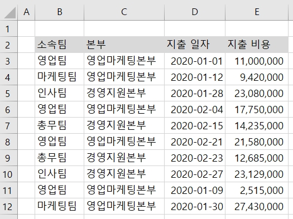The width and height of the screenshot is (293, 219).
Task: Select column B header
Action: click(59, 12)
